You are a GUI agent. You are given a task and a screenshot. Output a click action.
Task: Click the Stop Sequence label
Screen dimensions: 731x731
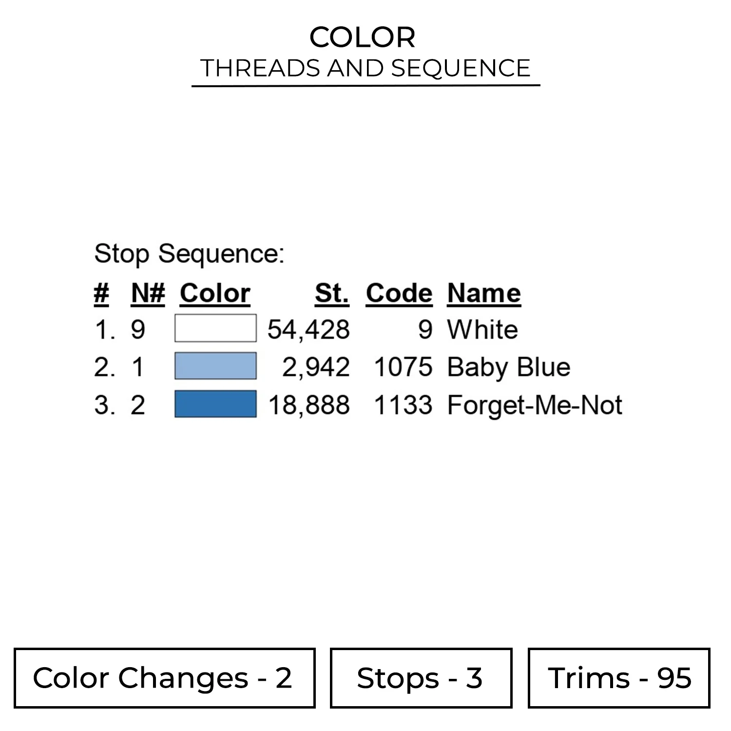click(x=189, y=254)
